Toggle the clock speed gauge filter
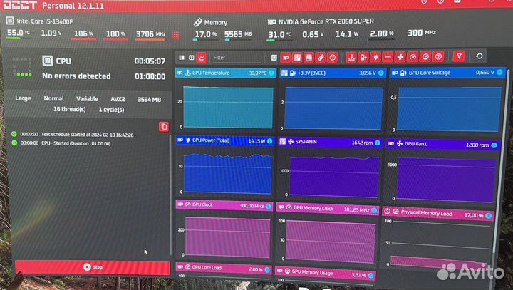This screenshot has height=290, width=513. pos(413,57)
